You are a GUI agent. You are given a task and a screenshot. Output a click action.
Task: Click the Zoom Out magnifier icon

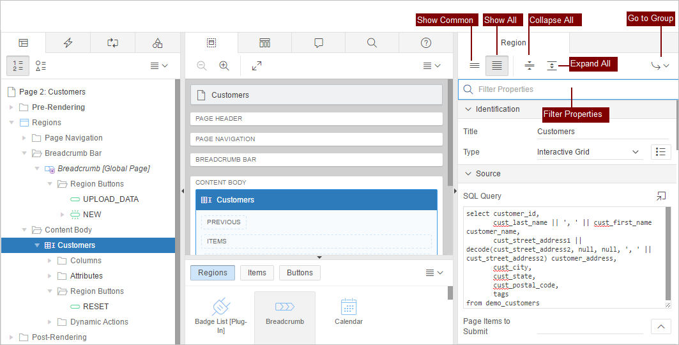(202, 66)
